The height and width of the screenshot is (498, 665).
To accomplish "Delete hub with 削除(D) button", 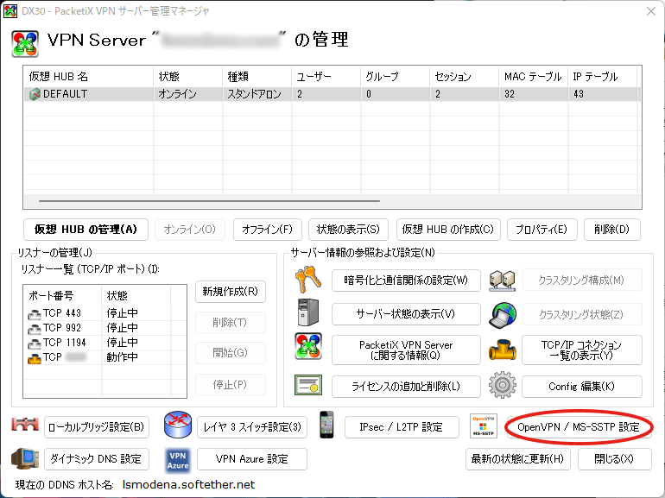I will (x=612, y=230).
